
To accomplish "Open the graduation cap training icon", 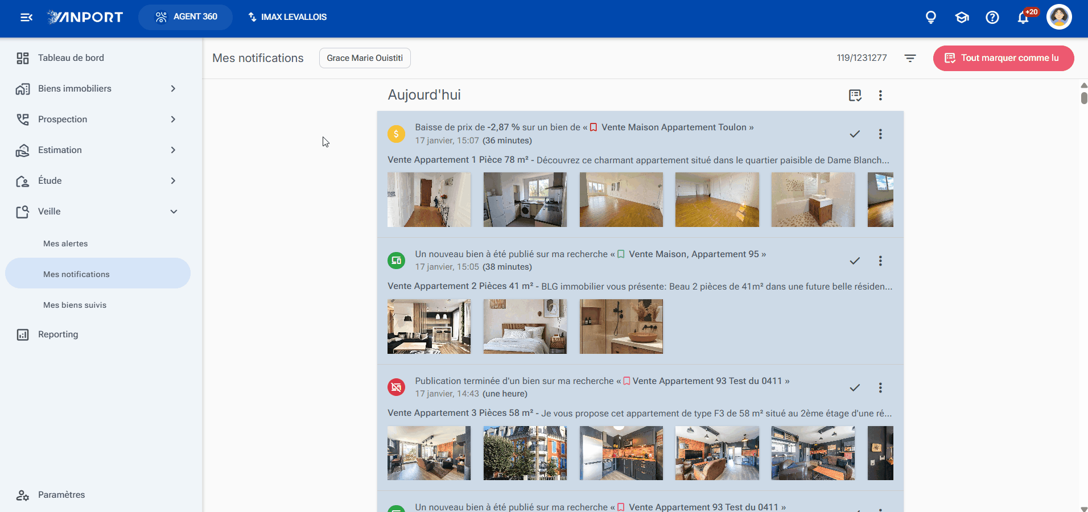I will [x=962, y=17].
